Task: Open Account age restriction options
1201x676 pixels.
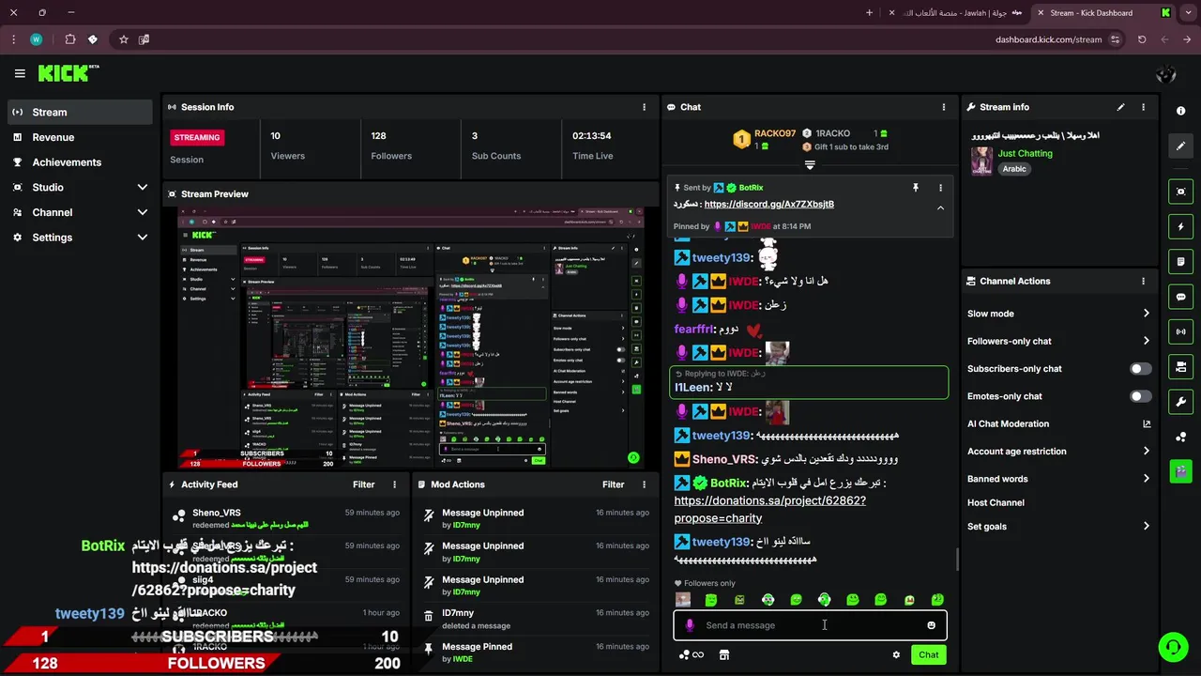Action: click(1058, 452)
